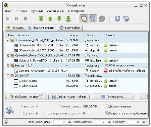Sort by Пакеты/файлы column header
Image resolution: width=151 pixels, height=127 pixels.
[36, 35]
